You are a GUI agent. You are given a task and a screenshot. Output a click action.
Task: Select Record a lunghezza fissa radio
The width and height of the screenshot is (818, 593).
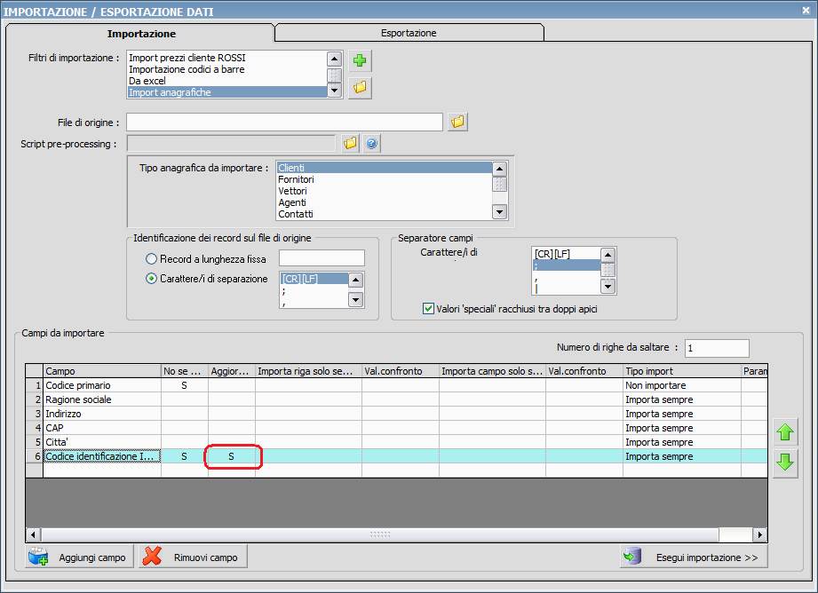click(x=151, y=258)
